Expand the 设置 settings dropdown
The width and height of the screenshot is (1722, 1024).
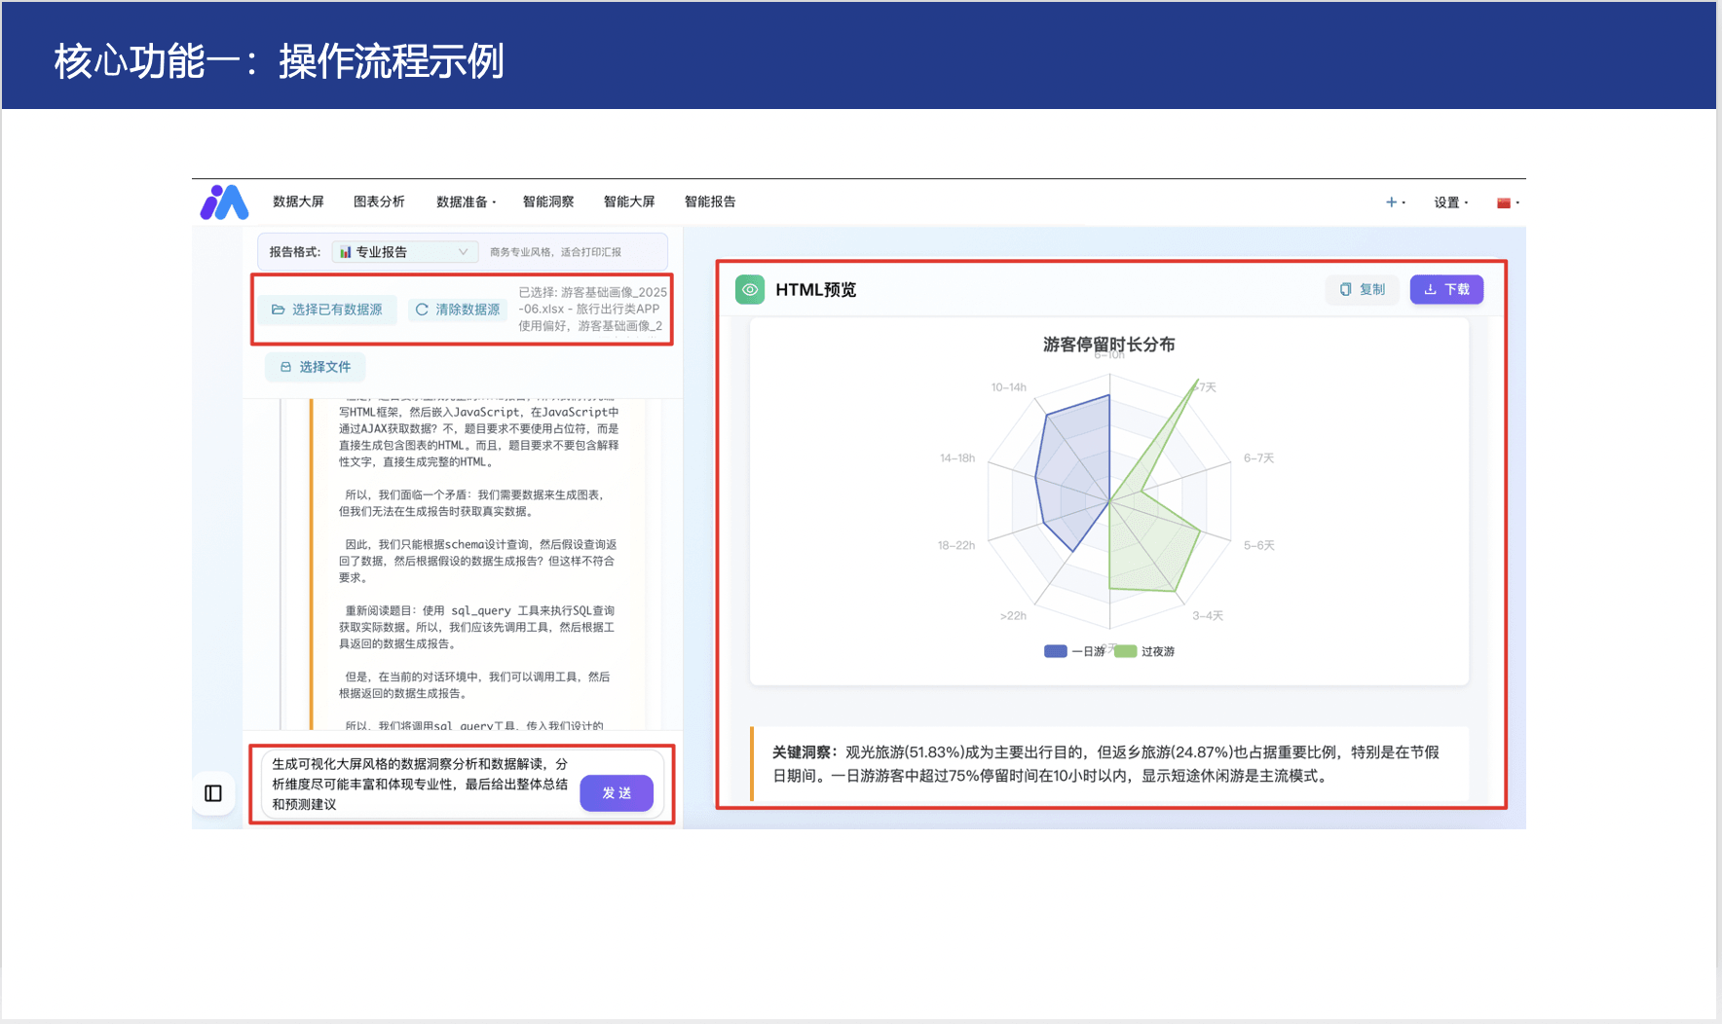coord(1450,202)
